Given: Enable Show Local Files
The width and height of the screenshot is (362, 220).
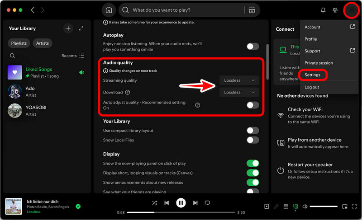Looking at the screenshot, I should (x=253, y=140).
